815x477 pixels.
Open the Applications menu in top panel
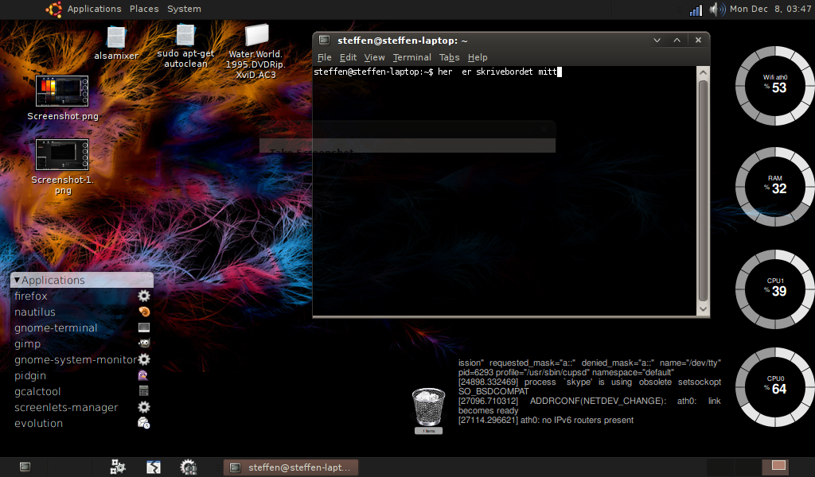click(94, 9)
